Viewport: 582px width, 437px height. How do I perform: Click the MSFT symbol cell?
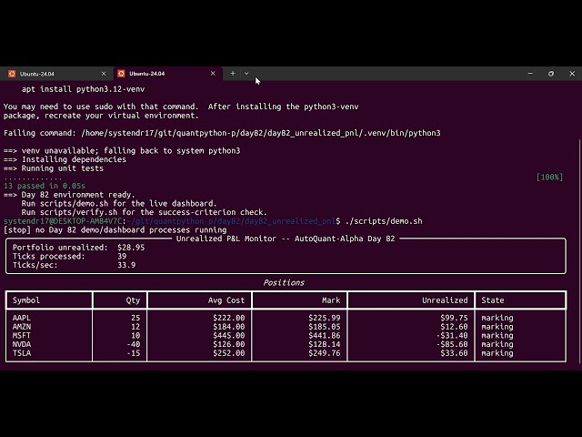pos(22,336)
